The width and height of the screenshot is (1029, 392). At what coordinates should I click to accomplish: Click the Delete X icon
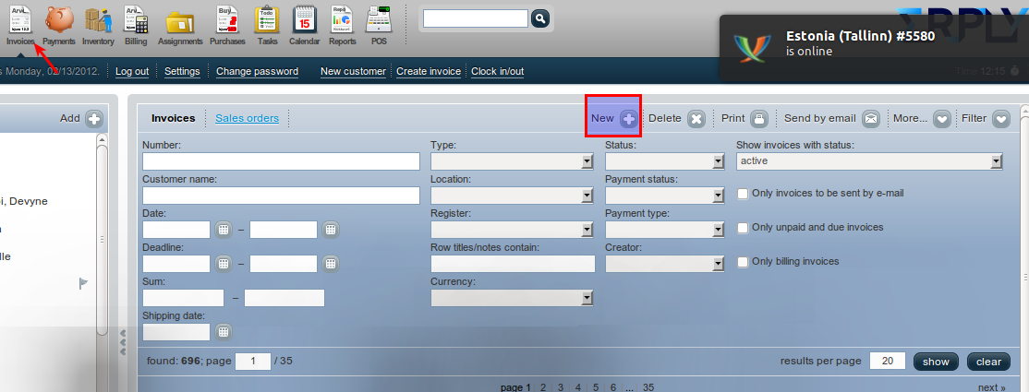[696, 119]
